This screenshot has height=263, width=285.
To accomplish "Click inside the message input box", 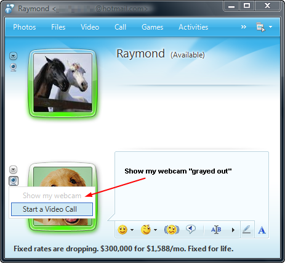I will coord(191,186).
